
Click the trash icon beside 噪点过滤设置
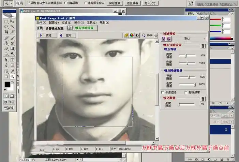(203, 46)
